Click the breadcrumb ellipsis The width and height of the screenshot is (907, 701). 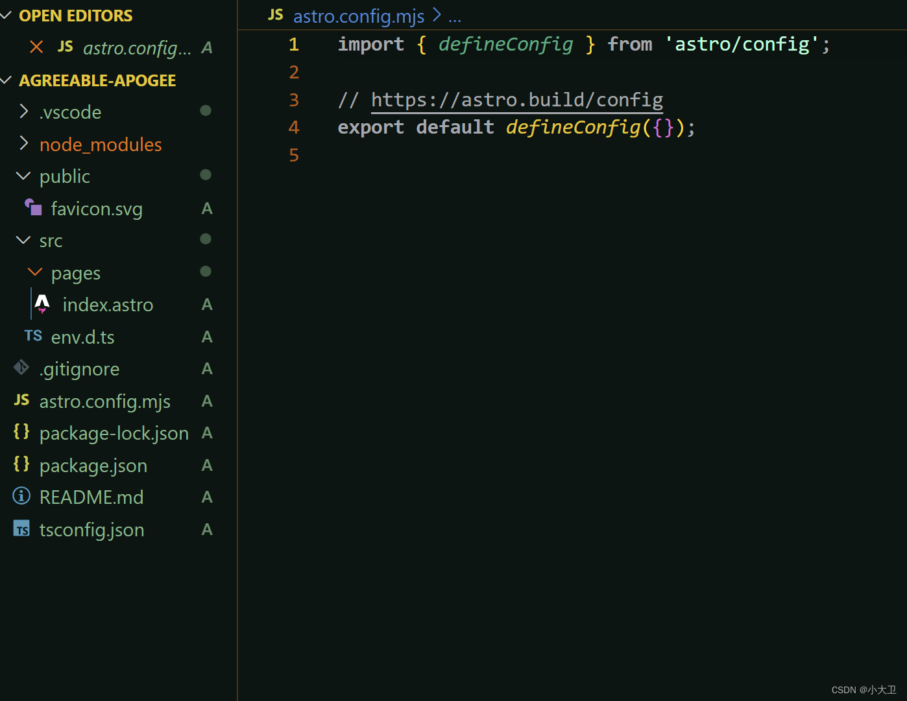pyautogui.click(x=455, y=18)
